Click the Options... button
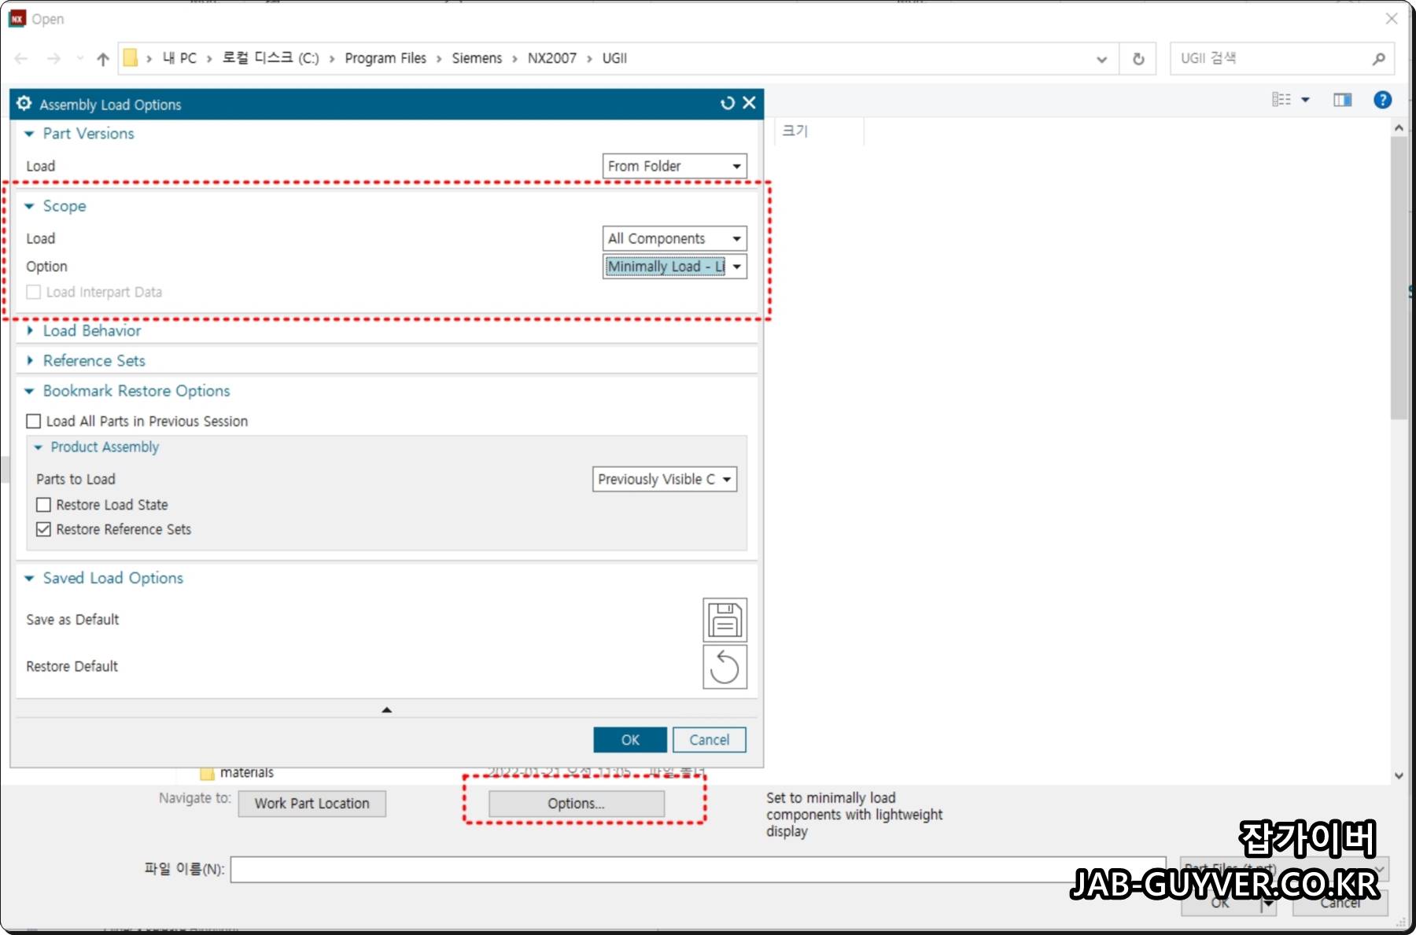This screenshot has height=935, width=1416. click(x=577, y=804)
